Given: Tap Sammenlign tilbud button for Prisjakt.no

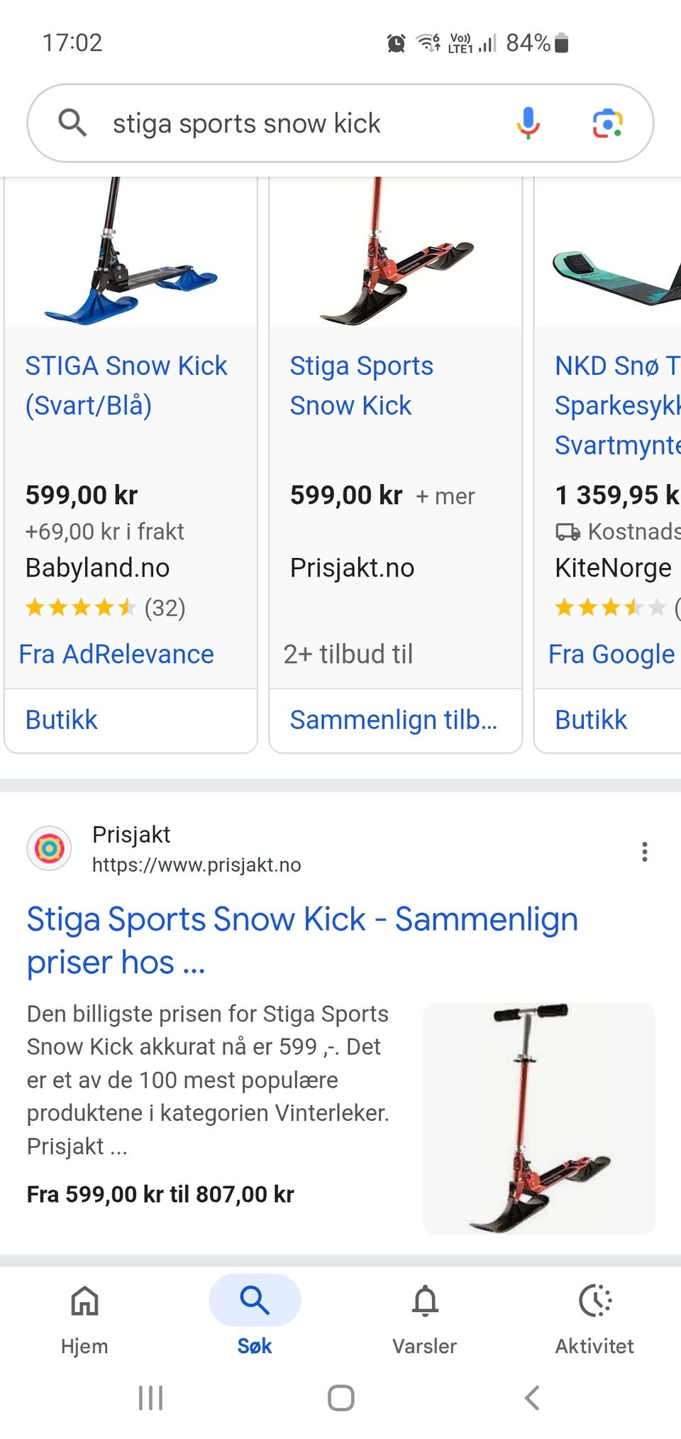Looking at the screenshot, I should 394,720.
